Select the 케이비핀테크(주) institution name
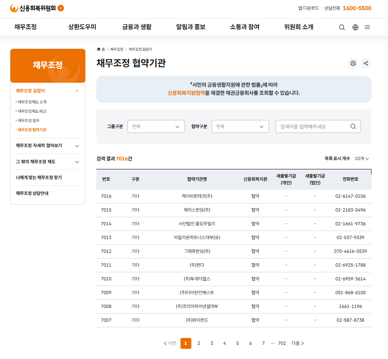 point(197,196)
